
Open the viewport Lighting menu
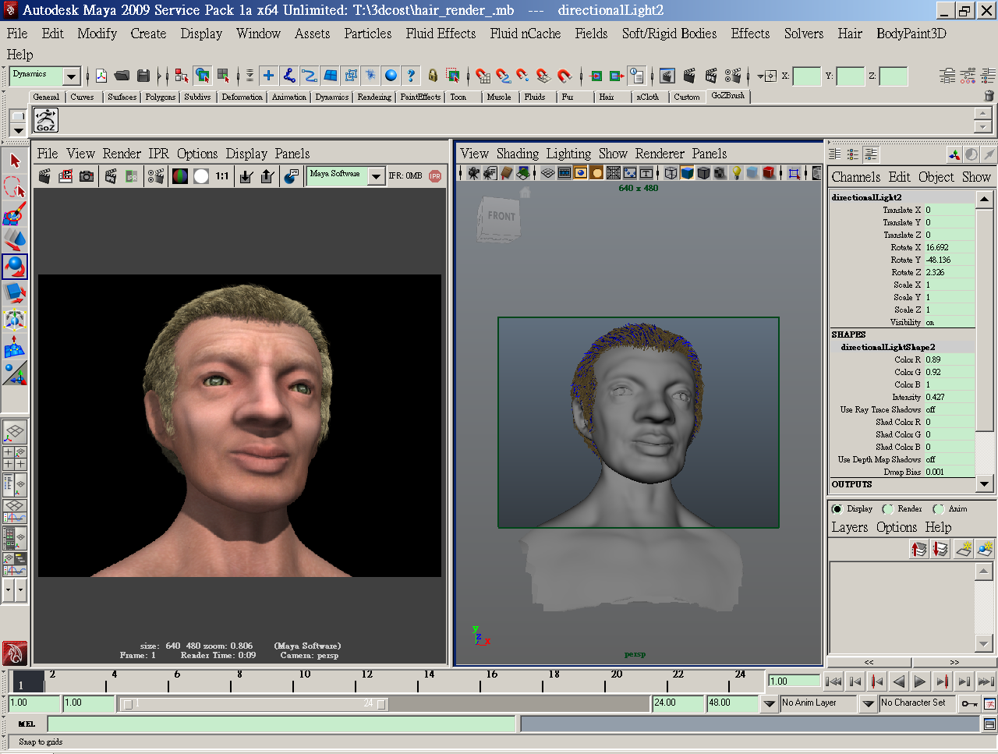point(568,154)
